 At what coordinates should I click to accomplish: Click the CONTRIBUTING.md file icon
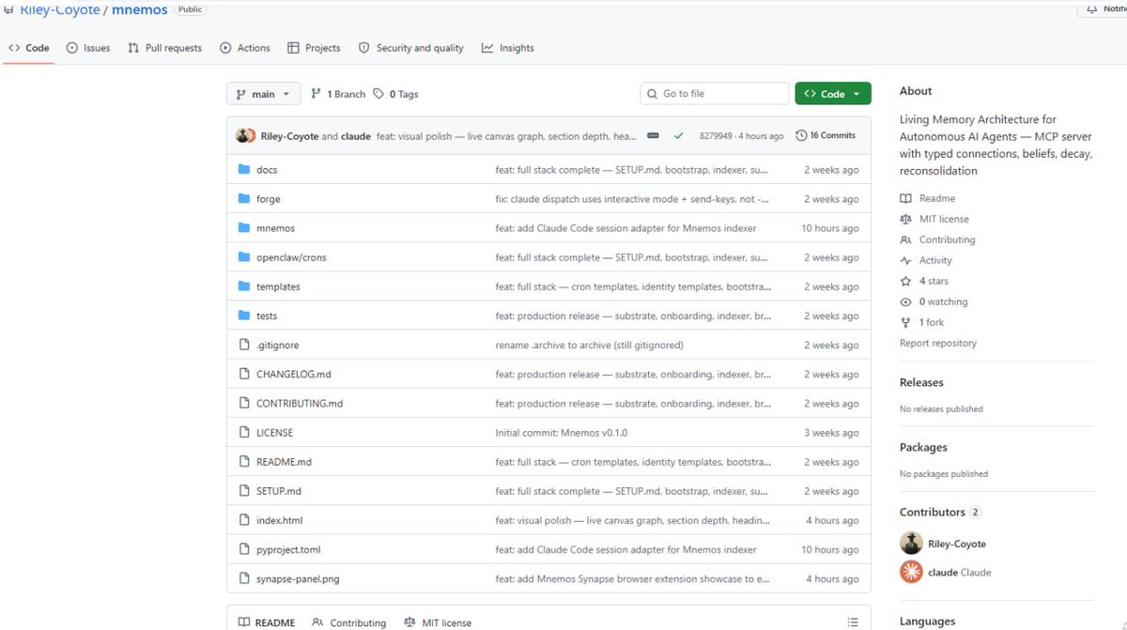pyautogui.click(x=244, y=403)
